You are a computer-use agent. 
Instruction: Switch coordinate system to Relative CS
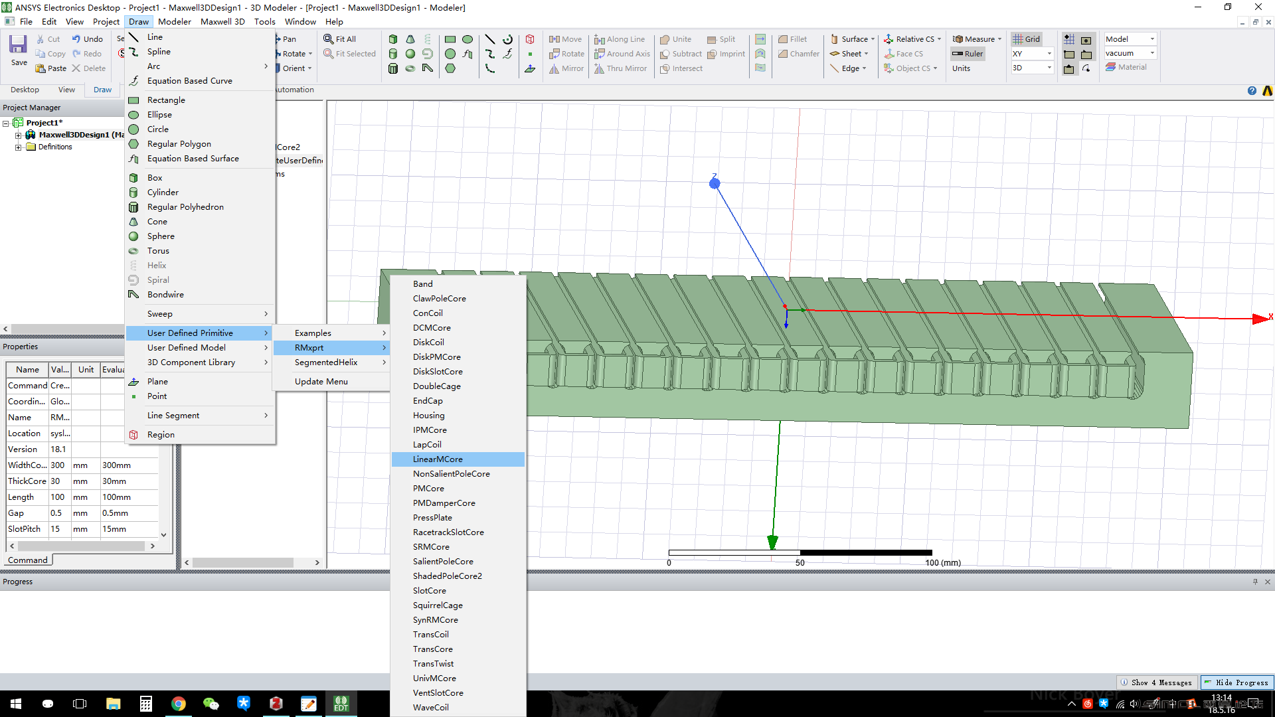(910, 39)
